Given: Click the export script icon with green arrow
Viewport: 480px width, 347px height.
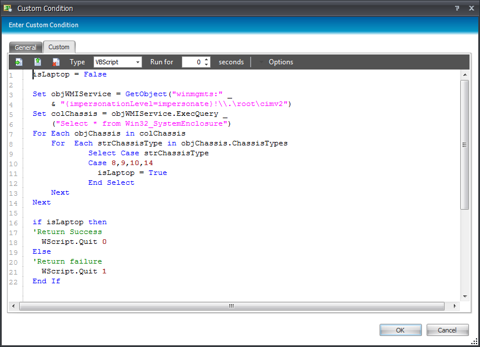Looking at the screenshot, I should (38, 62).
